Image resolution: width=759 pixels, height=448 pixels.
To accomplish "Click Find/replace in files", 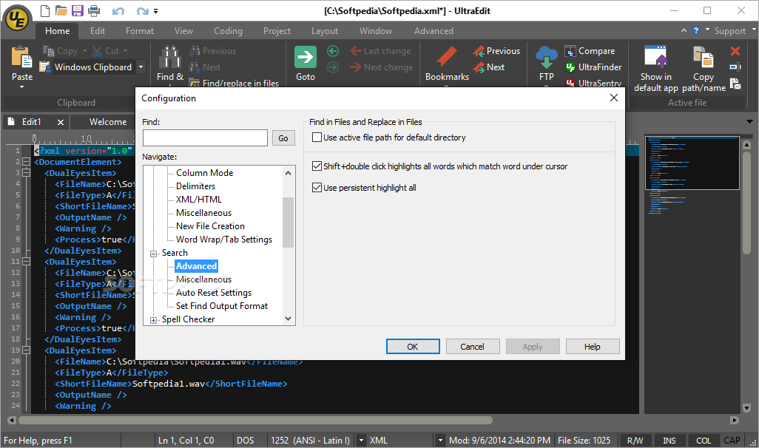I will coord(235,83).
